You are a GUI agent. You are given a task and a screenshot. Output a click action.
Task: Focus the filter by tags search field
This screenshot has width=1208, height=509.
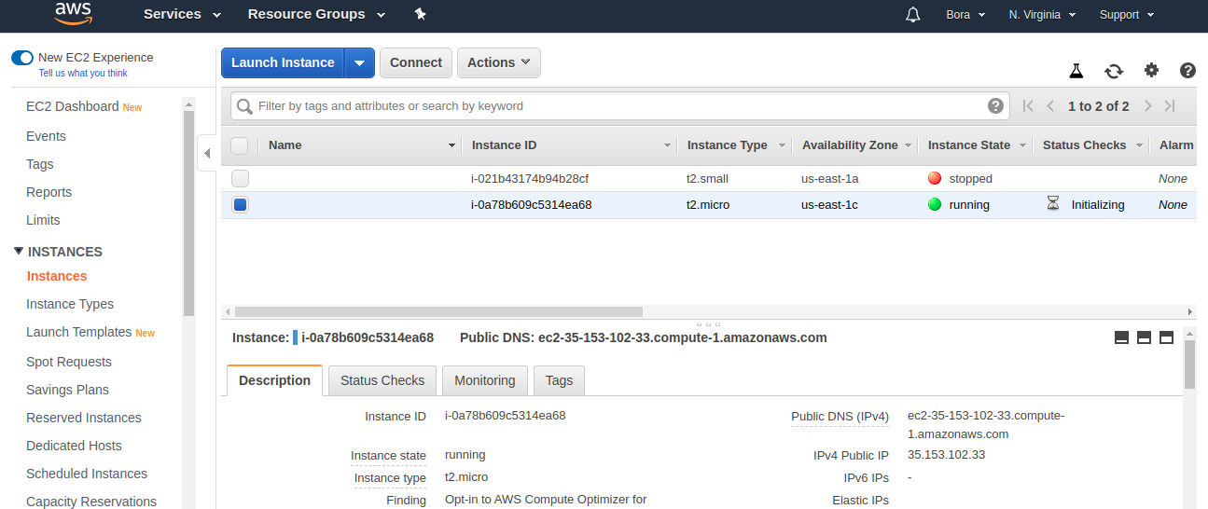(x=620, y=106)
